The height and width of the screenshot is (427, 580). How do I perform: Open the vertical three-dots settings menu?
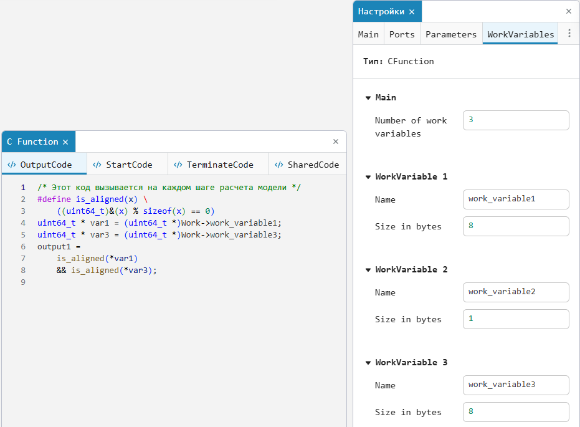[569, 33]
